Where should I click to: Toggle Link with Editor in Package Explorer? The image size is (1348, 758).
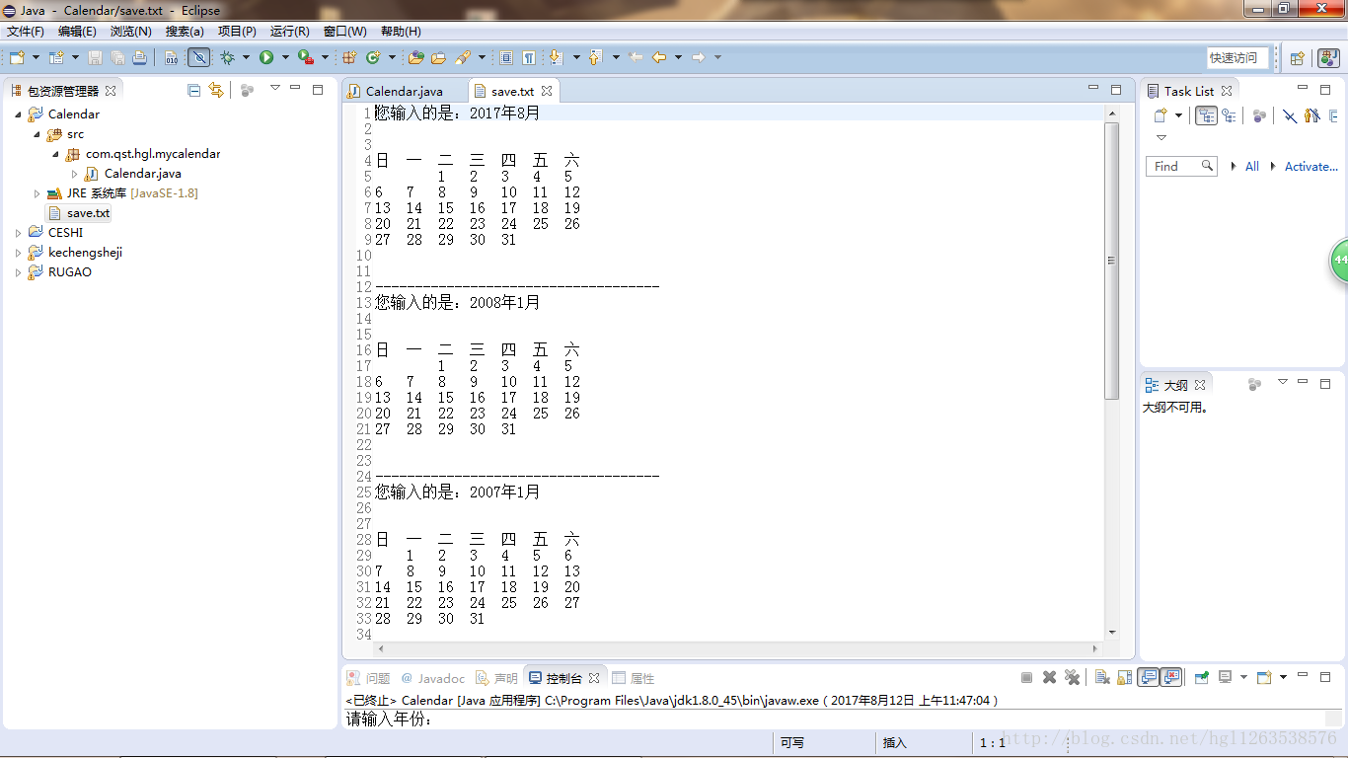[216, 90]
